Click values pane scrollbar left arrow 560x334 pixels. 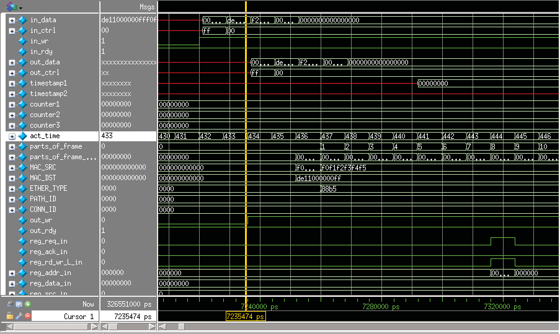(105, 327)
